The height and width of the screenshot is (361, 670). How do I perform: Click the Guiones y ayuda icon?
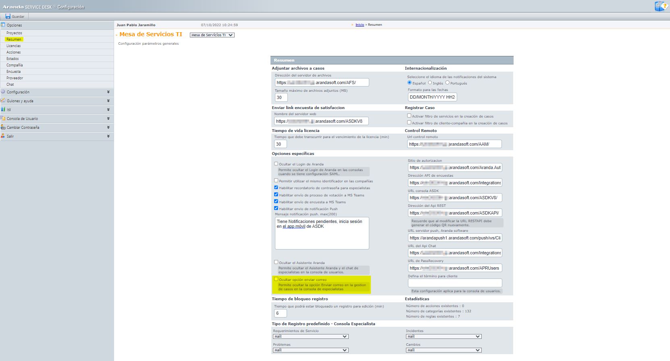tap(3, 101)
